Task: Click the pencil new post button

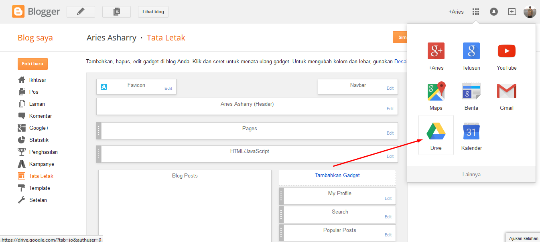Action: [x=81, y=12]
